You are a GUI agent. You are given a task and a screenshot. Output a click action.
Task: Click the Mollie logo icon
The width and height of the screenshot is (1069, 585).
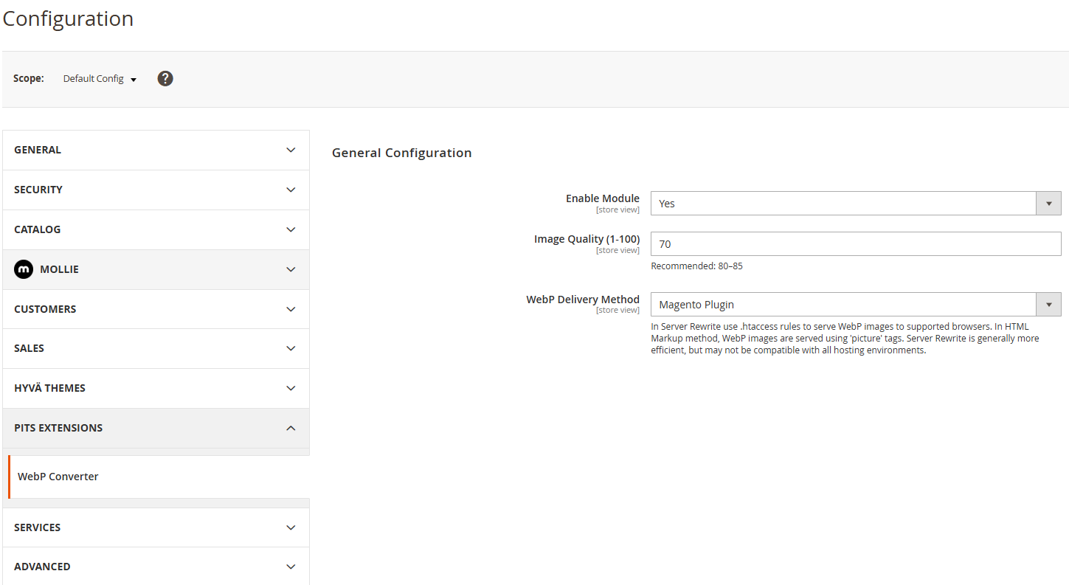click(x=24, y=269)
